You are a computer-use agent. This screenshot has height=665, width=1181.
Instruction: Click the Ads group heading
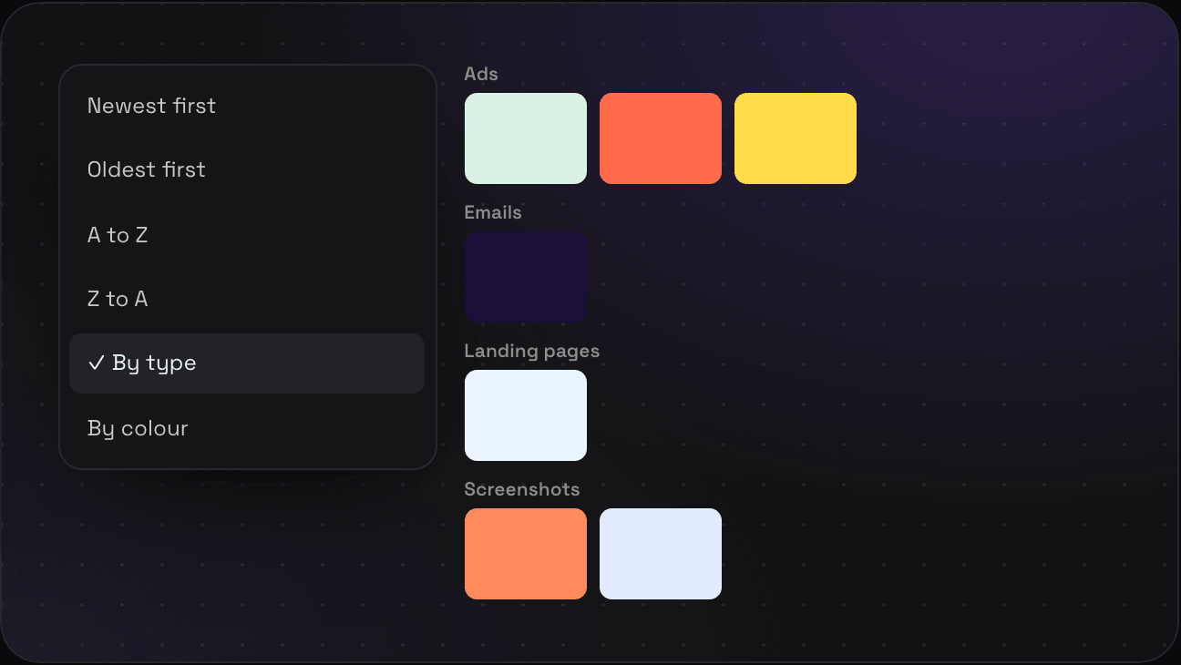click(481, 74)
